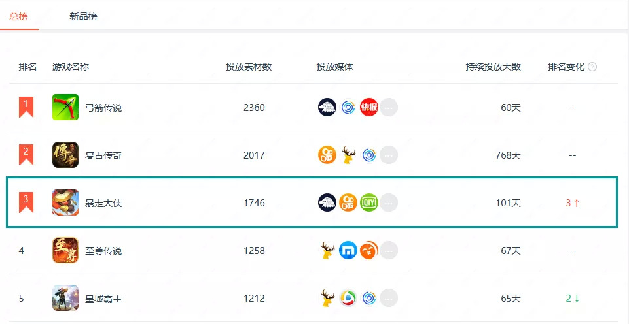Show more media for 皇城霸主
The image size is (629, 324).
(x=389, y=299)
